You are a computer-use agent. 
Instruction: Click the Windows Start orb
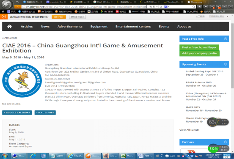[5, 156]
